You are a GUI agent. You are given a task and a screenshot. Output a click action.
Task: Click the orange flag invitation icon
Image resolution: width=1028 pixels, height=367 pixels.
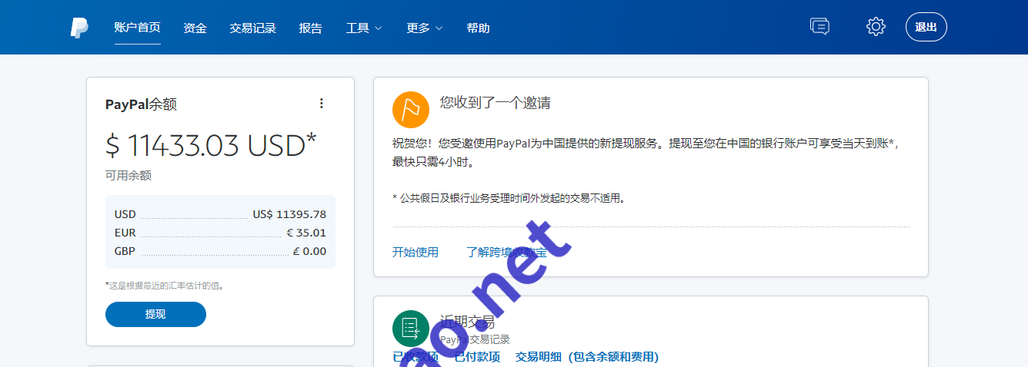410,109
